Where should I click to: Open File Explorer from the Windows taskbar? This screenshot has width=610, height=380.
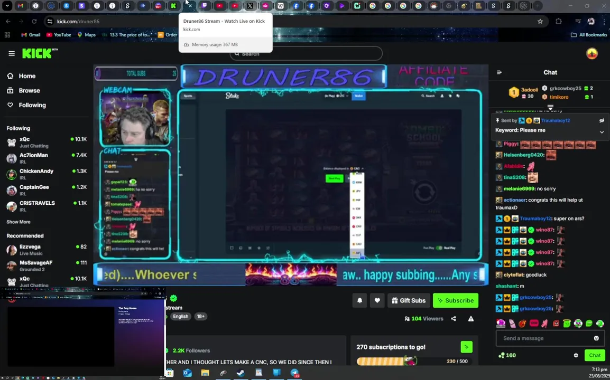[205, 373]
